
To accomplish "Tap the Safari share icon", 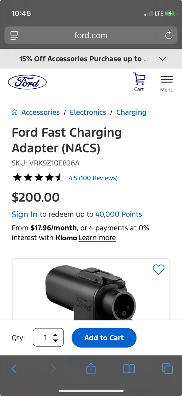I will [x=91, y=369].
